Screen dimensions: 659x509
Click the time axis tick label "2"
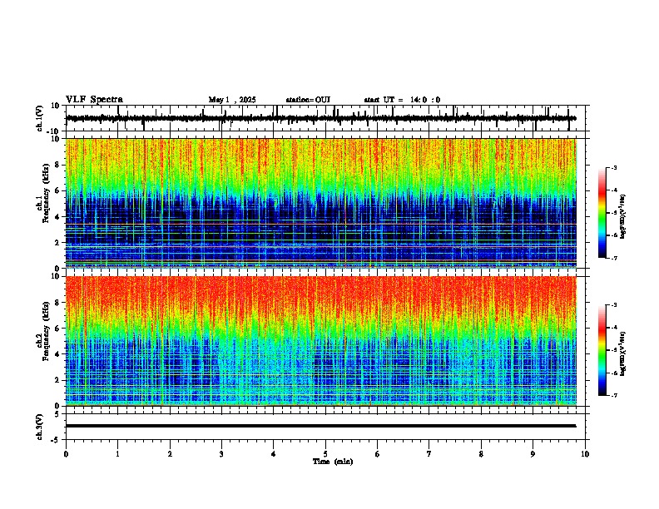click(x=170, y=454)
